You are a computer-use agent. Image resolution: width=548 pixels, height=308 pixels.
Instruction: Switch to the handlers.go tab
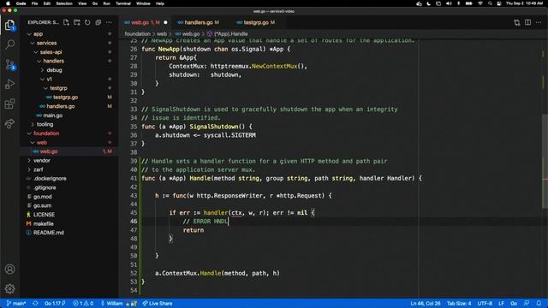click(x=198, y=22)
